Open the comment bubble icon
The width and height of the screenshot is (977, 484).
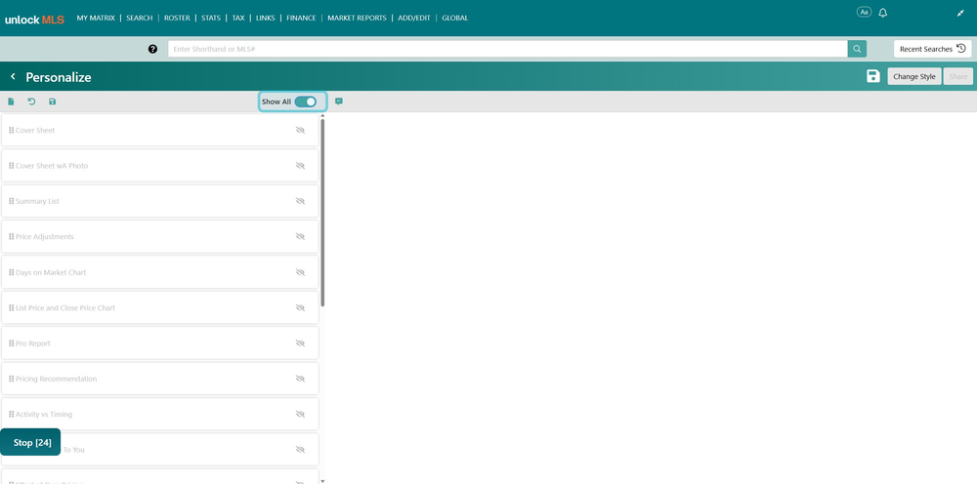tap(339, 101)
